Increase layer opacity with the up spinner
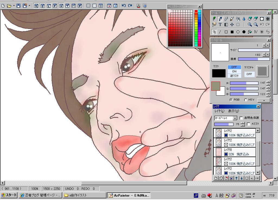This screenshot has height=208, width=278. click(242, 123)
